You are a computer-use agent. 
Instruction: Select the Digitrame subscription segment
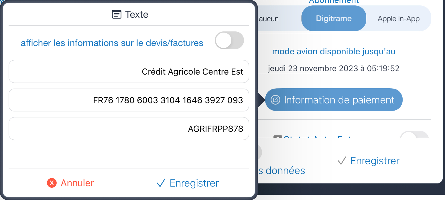pos(334,18)
